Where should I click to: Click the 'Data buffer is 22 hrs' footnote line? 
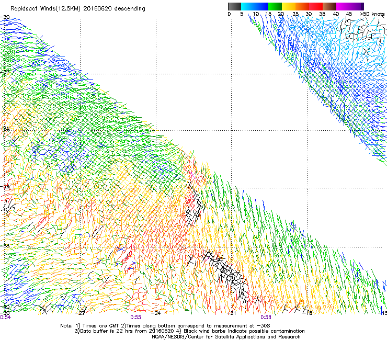(189, 331)
